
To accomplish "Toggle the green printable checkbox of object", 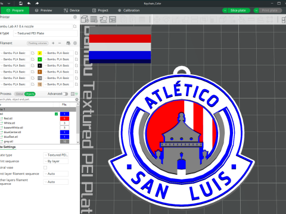I will 57,114.
